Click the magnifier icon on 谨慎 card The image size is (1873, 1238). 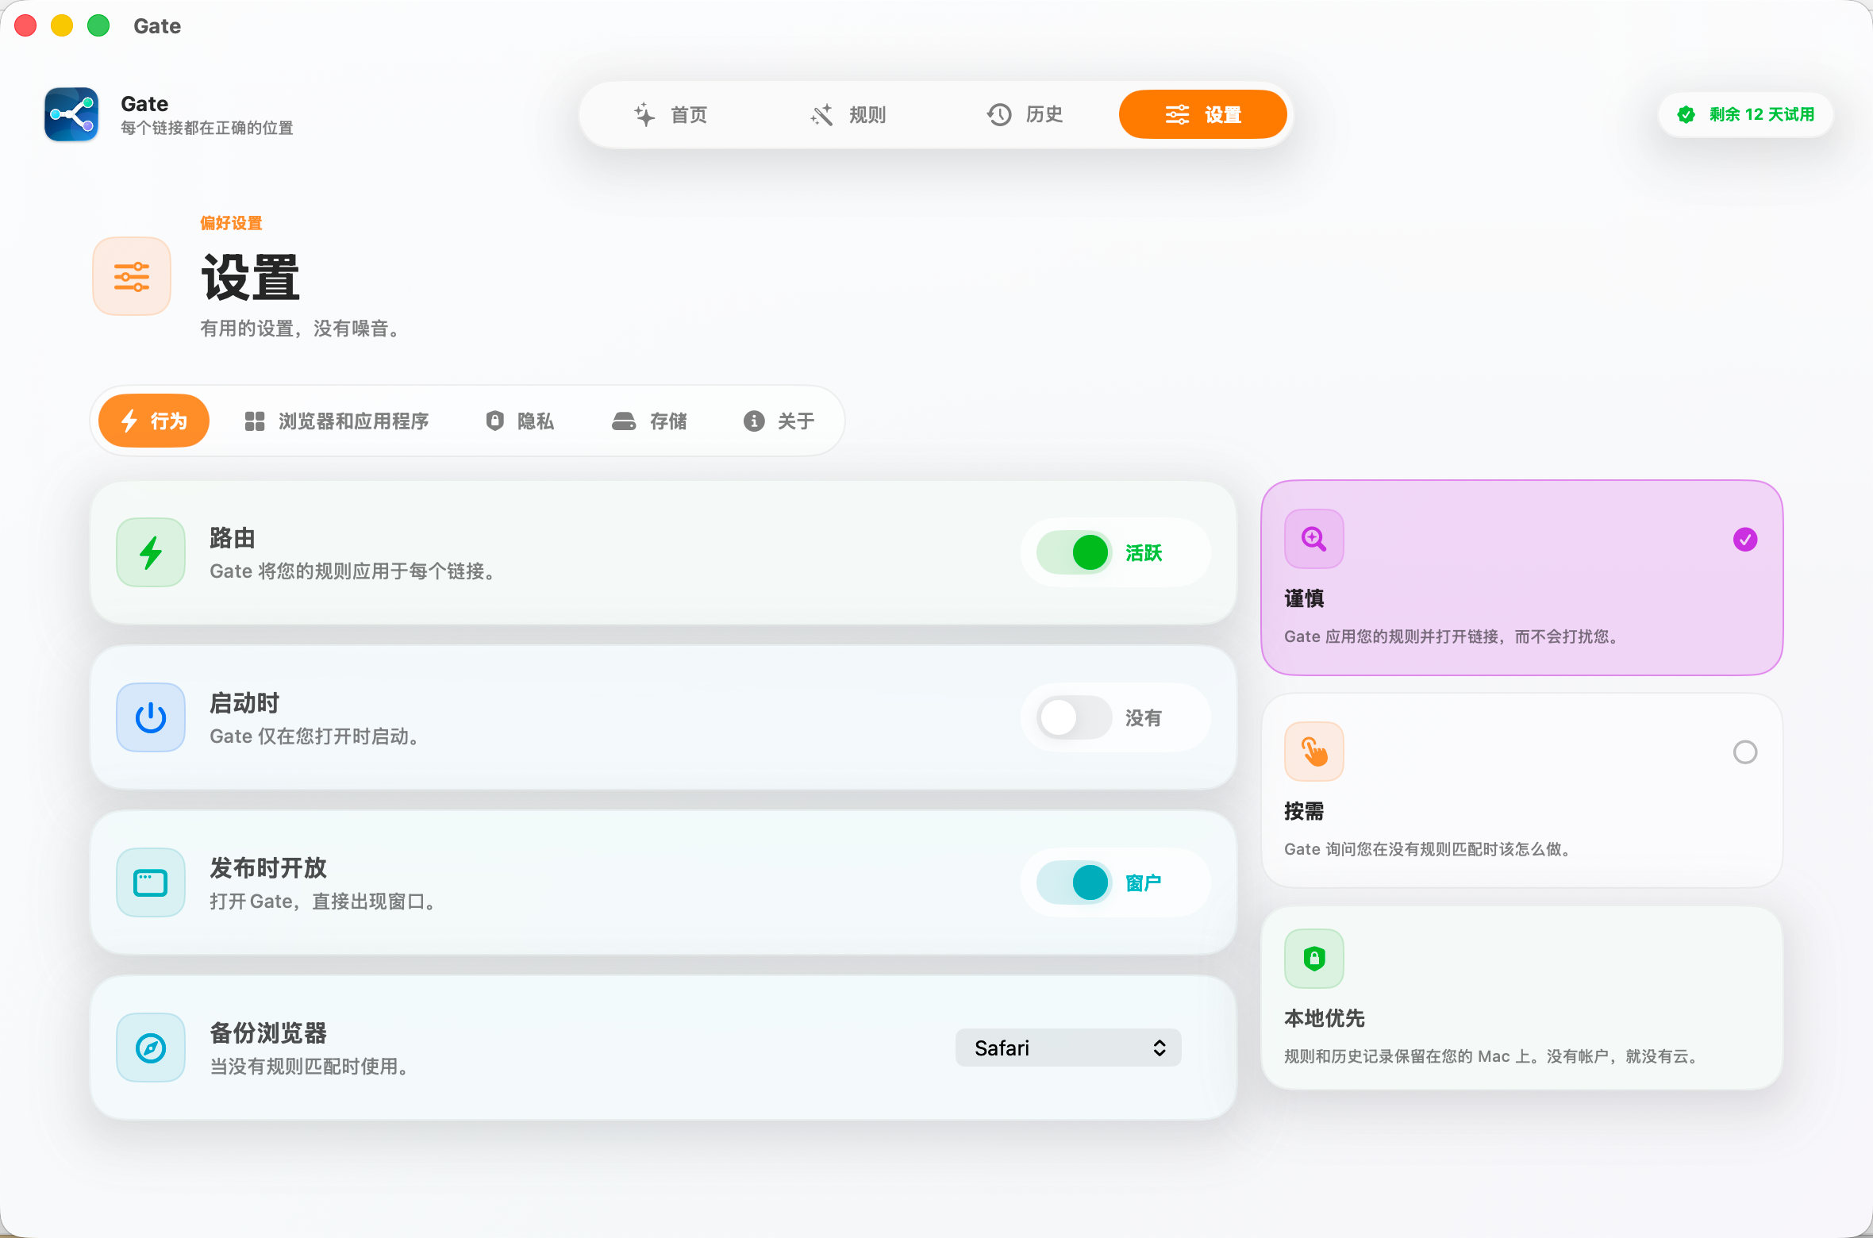pos(1314,539)
